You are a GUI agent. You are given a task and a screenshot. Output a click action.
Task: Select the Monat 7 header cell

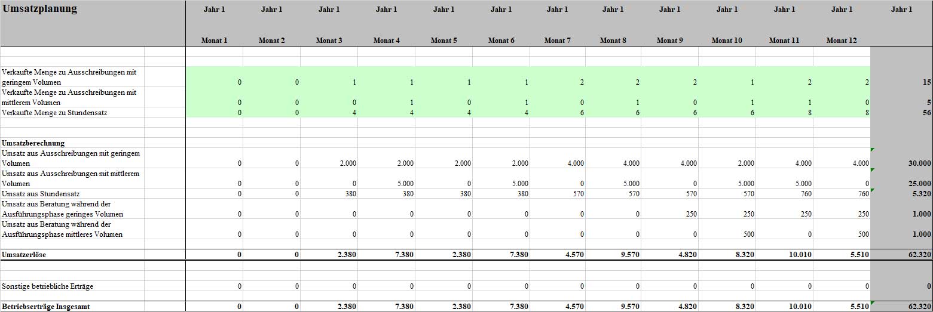557,41
